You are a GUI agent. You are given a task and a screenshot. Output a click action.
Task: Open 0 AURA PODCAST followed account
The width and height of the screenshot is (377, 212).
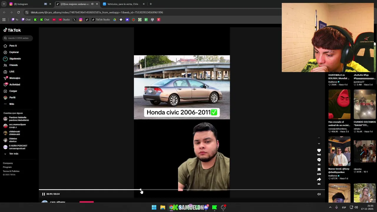(15, 147)
